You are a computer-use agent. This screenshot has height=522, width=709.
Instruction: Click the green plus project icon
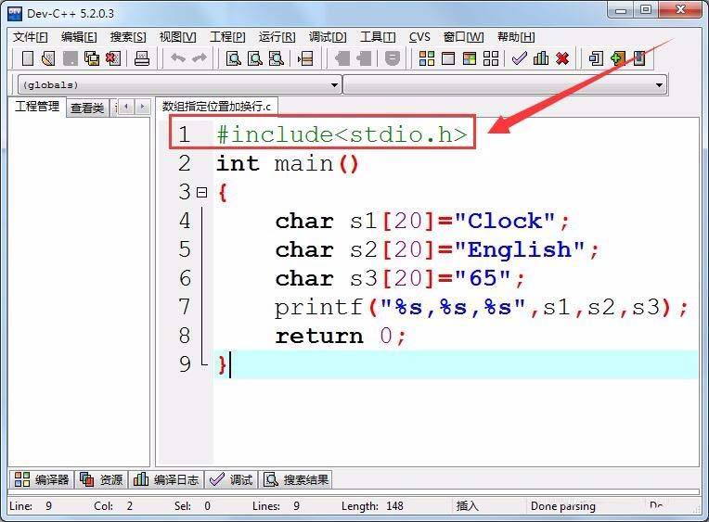[x=618, y=58]
